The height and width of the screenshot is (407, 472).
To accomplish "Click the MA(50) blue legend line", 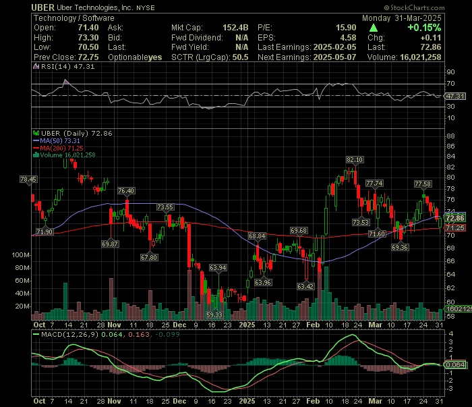I will point(36,140).
